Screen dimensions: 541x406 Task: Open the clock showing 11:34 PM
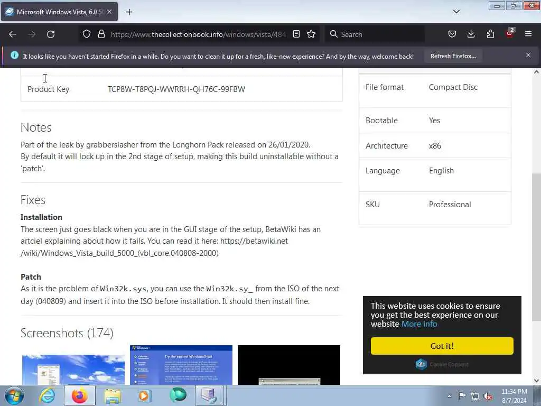tap(514, 396)
